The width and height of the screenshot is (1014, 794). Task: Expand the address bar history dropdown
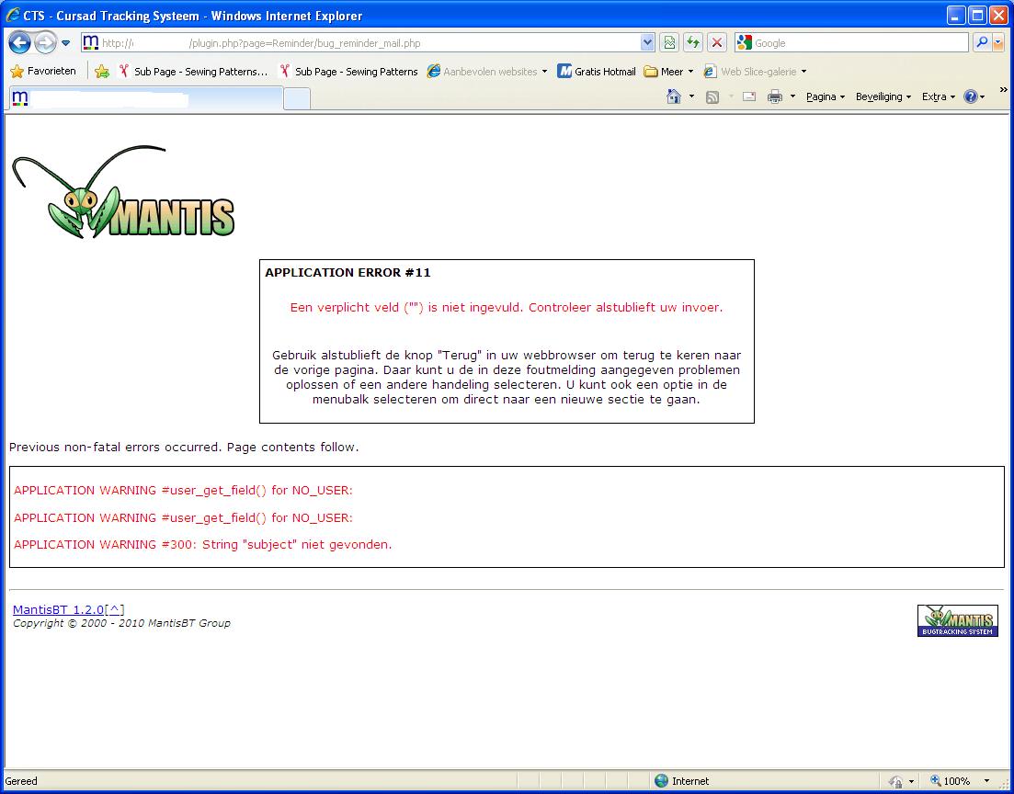[x=647, y=42]
